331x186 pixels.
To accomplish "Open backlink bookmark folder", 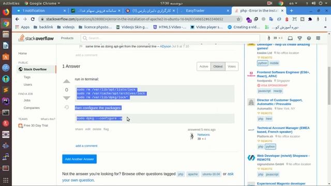I will (x=43, y=27).
